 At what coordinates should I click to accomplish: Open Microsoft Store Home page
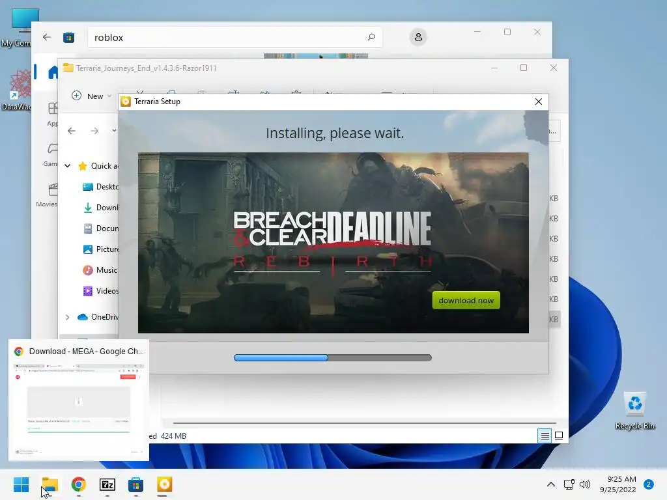pyautogui.click(x=52, y=72)
